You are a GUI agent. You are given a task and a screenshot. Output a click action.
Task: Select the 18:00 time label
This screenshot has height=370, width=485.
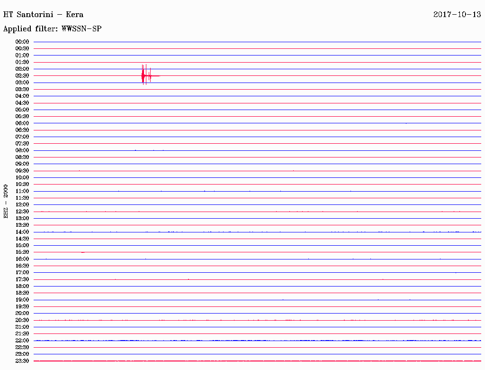22,287
